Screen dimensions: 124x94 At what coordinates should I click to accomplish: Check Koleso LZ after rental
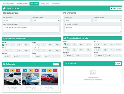[71, 50]
